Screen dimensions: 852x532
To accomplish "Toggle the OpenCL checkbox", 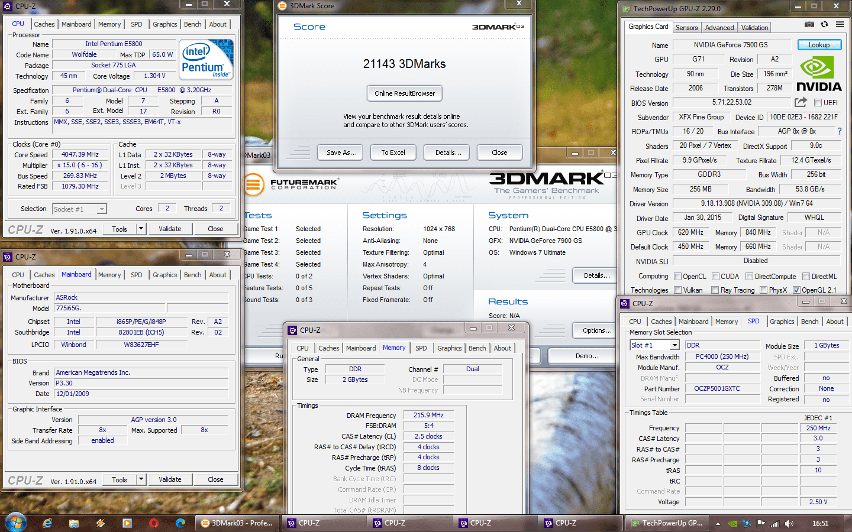I will [x=678, y=277].
